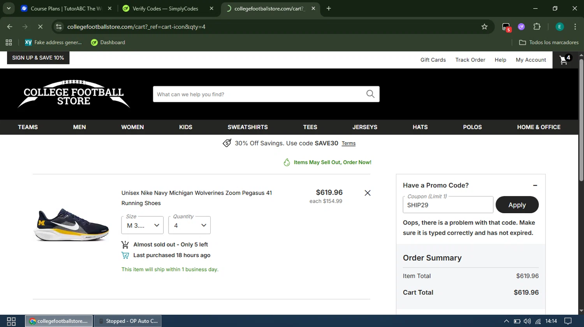Open the Chrome profile avatar E
The height and width of the screenshot is (327, 584).
559,27
